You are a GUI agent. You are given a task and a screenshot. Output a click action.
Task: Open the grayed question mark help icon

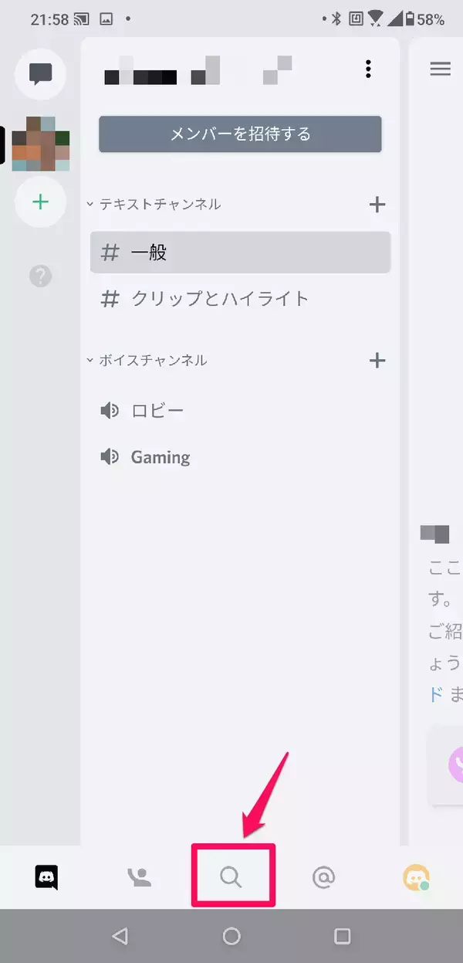click(x=40, y=276)
